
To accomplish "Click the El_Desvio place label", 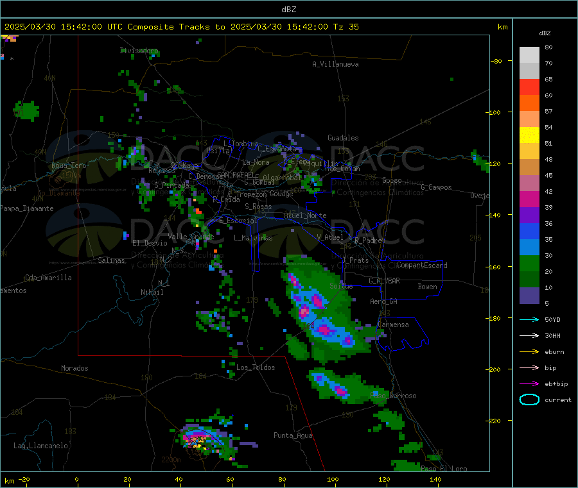I will click(150, 243).
